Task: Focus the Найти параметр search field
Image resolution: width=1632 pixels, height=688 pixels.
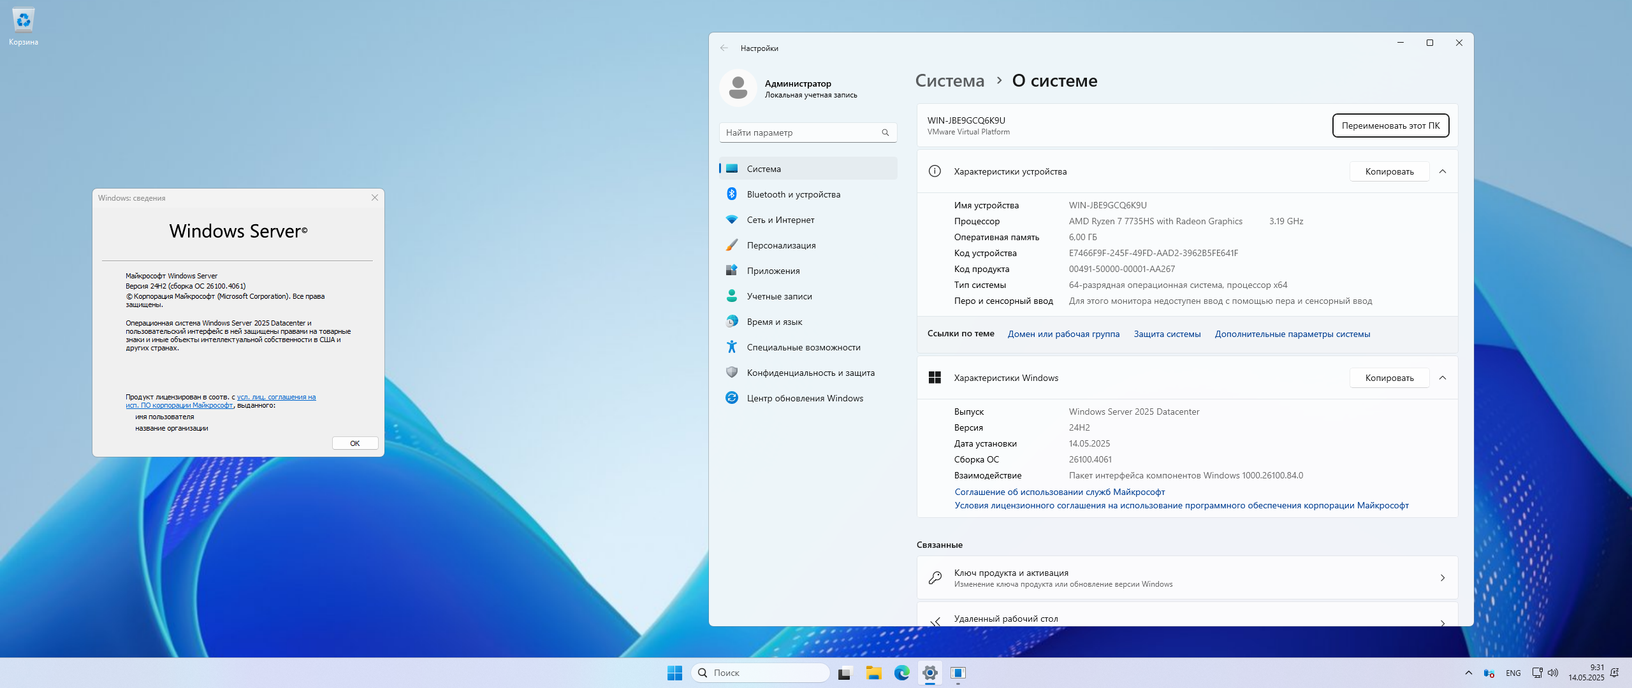Action: [808, 133]
